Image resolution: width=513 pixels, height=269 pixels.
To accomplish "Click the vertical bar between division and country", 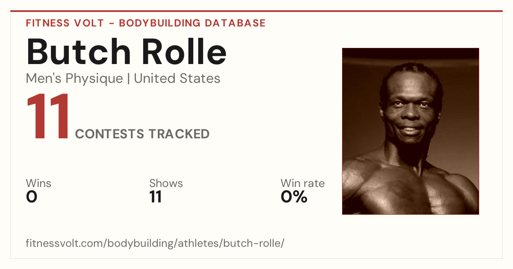I will click(128, 79).
